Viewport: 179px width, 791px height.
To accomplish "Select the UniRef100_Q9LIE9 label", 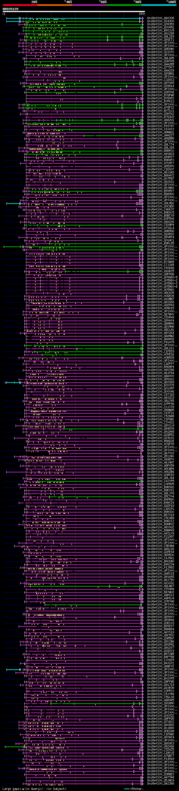I will [x=161, y=36].
